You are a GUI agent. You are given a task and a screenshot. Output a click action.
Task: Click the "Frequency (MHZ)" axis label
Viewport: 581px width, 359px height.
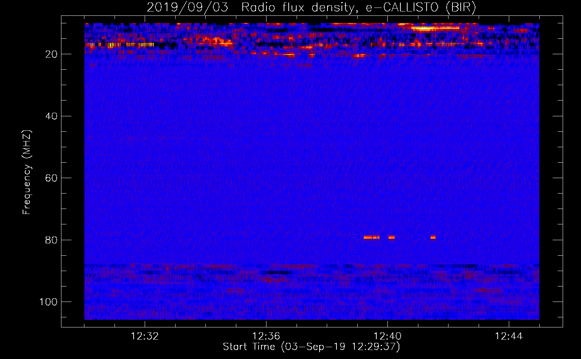(x=27, y=172)
